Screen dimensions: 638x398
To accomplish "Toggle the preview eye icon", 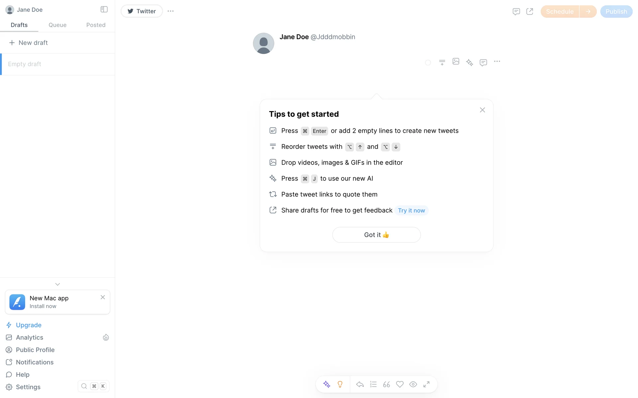I will pos(413,384).
